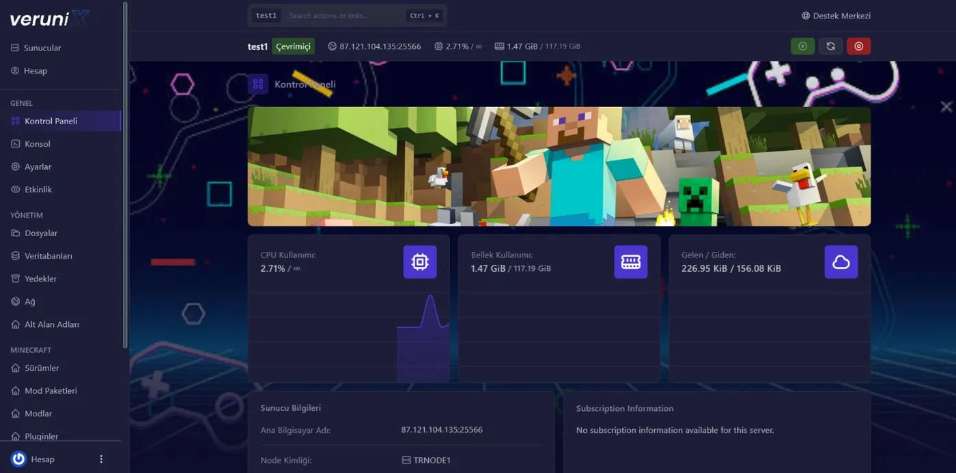
Task: Click the Mod Paketleri icon
Action: coord(16,391)
